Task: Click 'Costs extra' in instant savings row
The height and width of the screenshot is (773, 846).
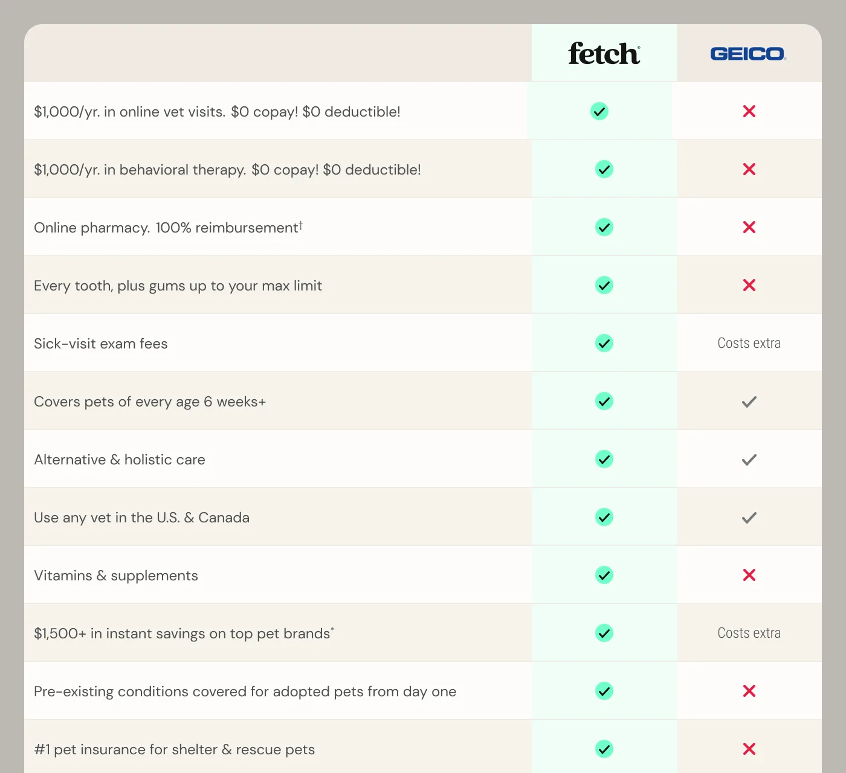Action: click(749, 633)
